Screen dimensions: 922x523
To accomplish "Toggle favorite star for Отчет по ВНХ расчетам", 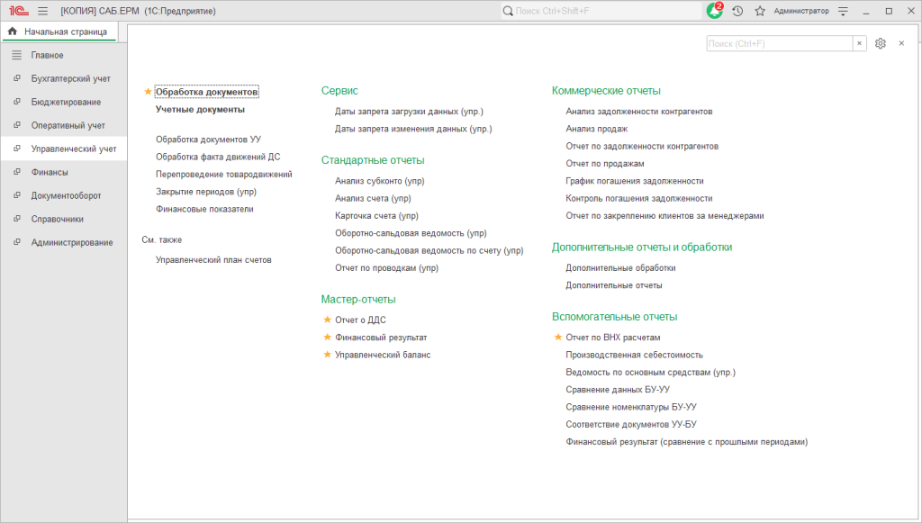I will click(x=558, y=338).
